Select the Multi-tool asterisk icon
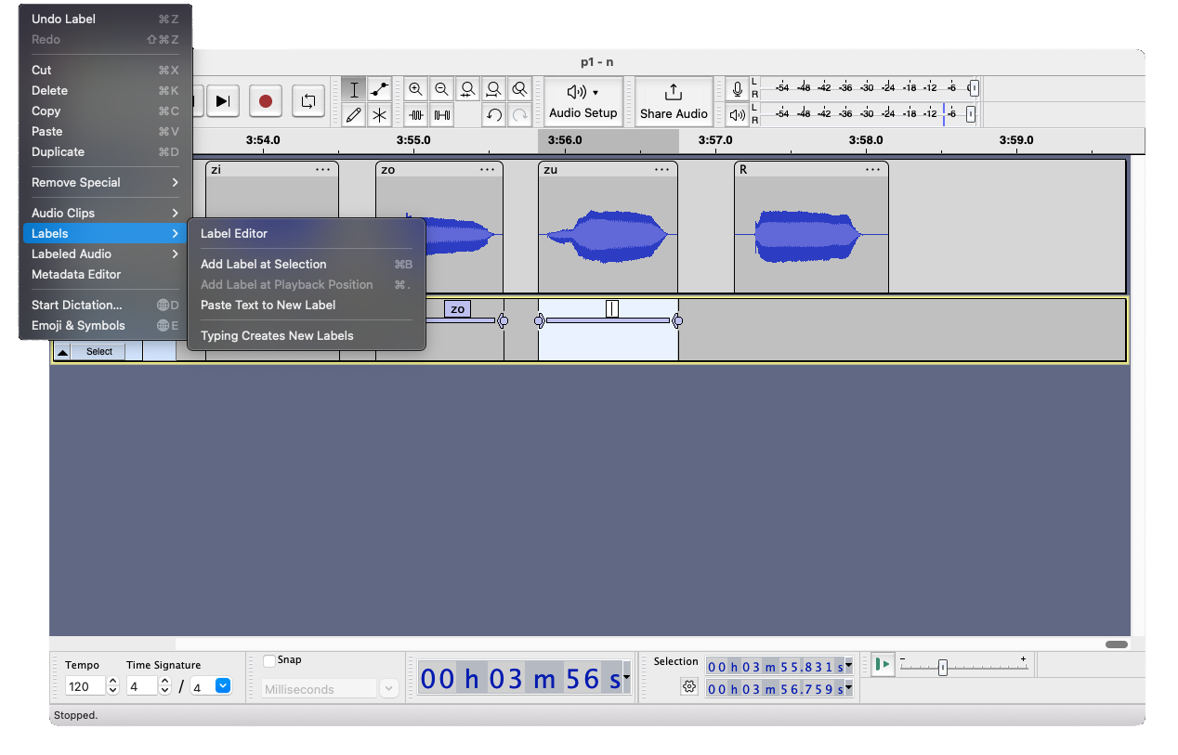Screen dimensions: 1178x755 point(379,115)
